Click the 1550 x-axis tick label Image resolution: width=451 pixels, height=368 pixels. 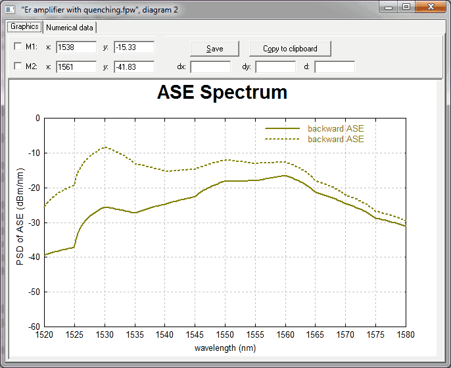(225, 334)
